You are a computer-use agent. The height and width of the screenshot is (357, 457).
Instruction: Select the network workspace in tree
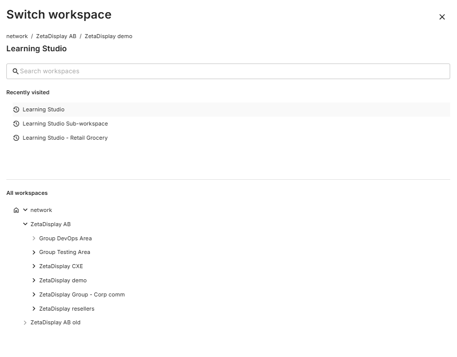pyautogui.click(x=41, y=210)
